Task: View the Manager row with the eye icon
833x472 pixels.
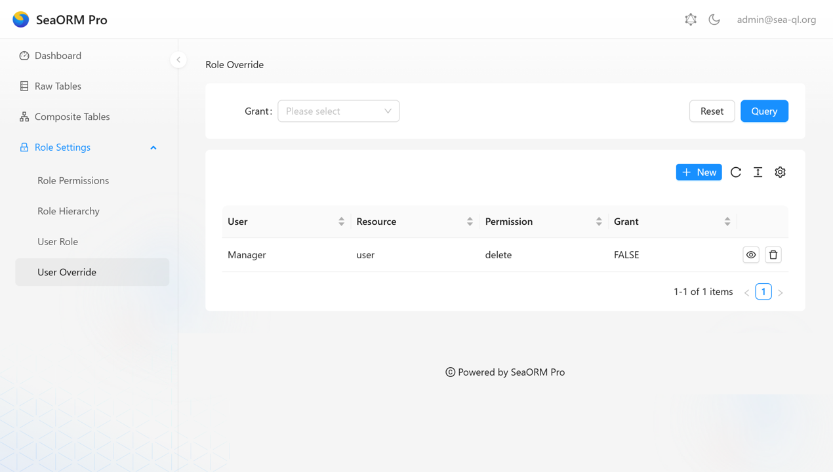Action: [x=751, y=255]
